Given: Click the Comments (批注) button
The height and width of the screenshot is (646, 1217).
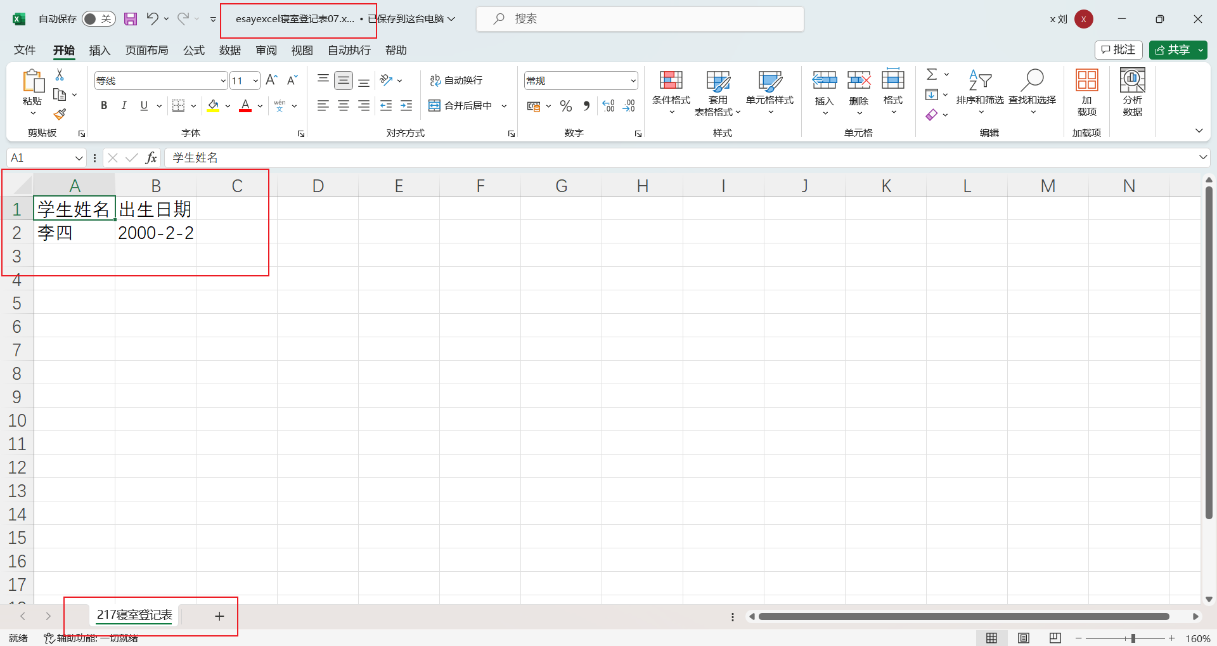Looking at the screenshot, I should (1118, 50).
